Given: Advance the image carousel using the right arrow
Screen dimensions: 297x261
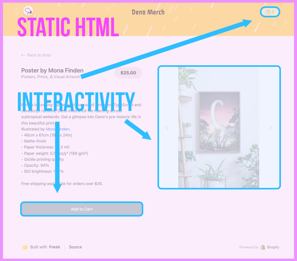Looking at the screenshot, I should point(271,127).
